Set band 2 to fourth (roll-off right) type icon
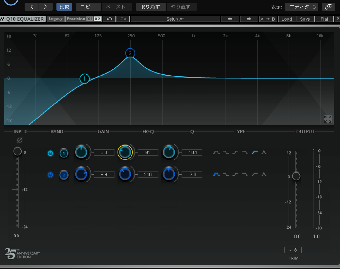340x269 pixels. click(245, 174)
